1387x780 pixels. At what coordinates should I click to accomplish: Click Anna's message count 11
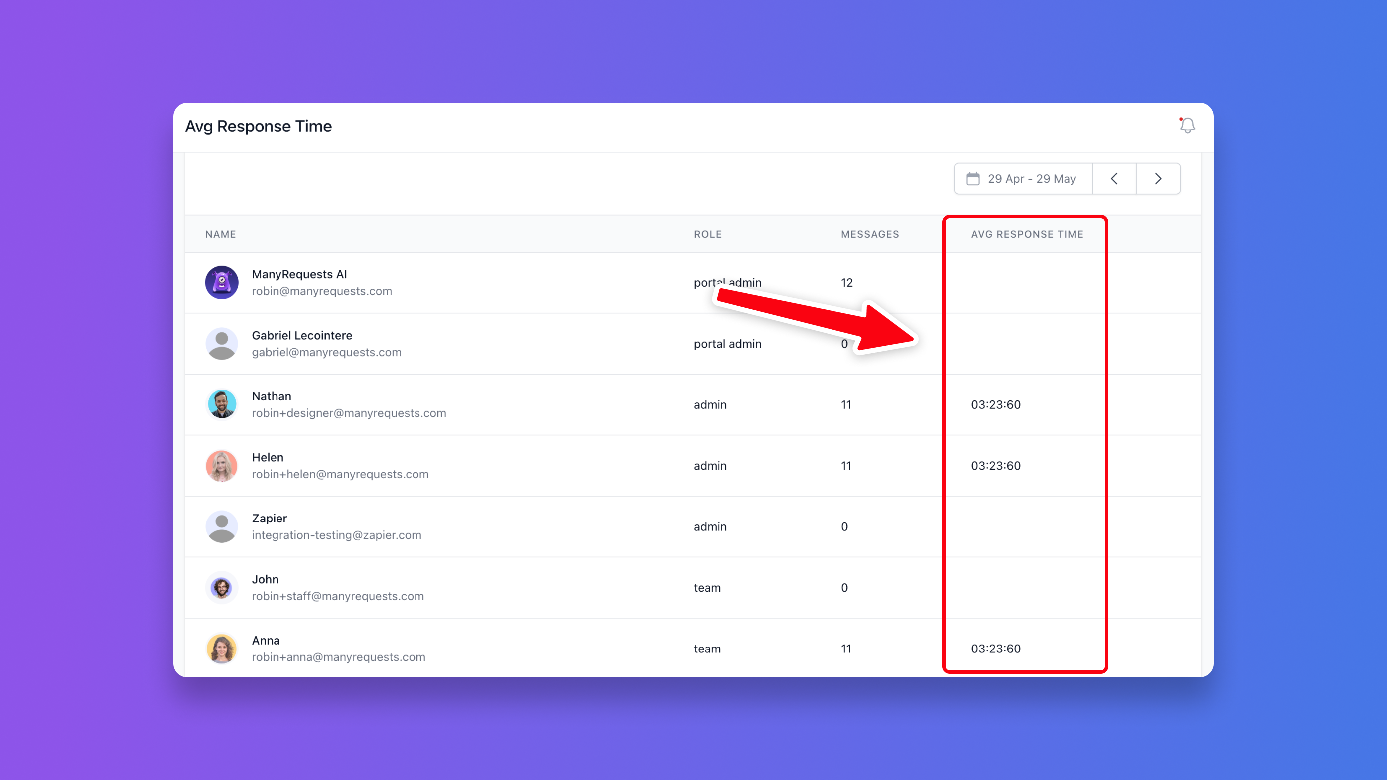click(x=846, y=649)
